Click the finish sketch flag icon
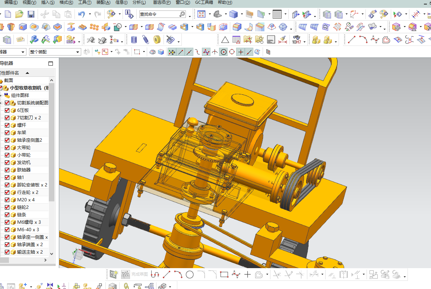 pyautogui.click(x=125, y=274)
